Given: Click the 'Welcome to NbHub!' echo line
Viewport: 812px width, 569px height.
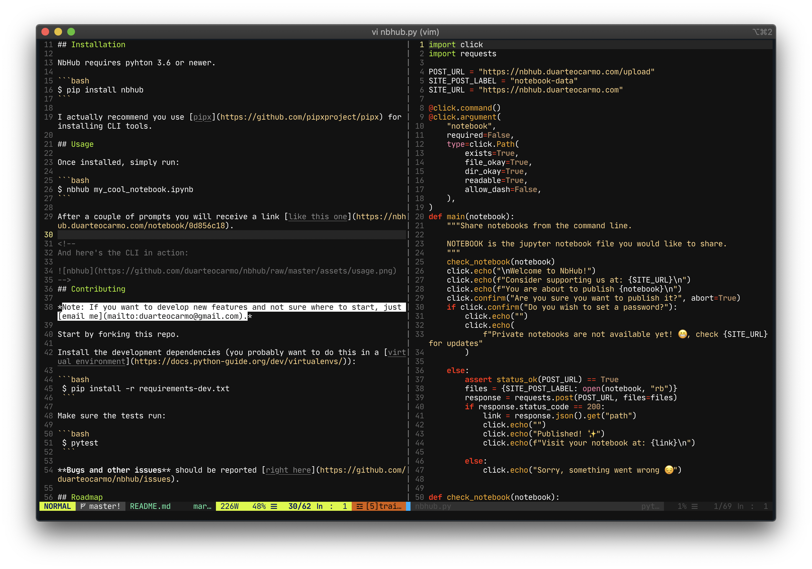Looking at the screenshot, I should tap(521, 271).
